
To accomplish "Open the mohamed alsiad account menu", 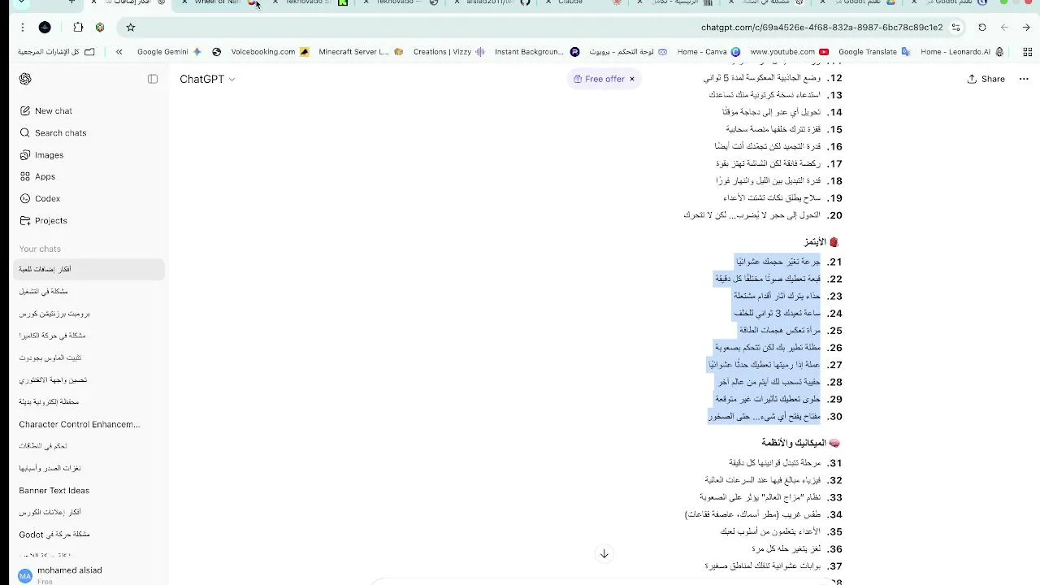I will (x=89, y=574).
